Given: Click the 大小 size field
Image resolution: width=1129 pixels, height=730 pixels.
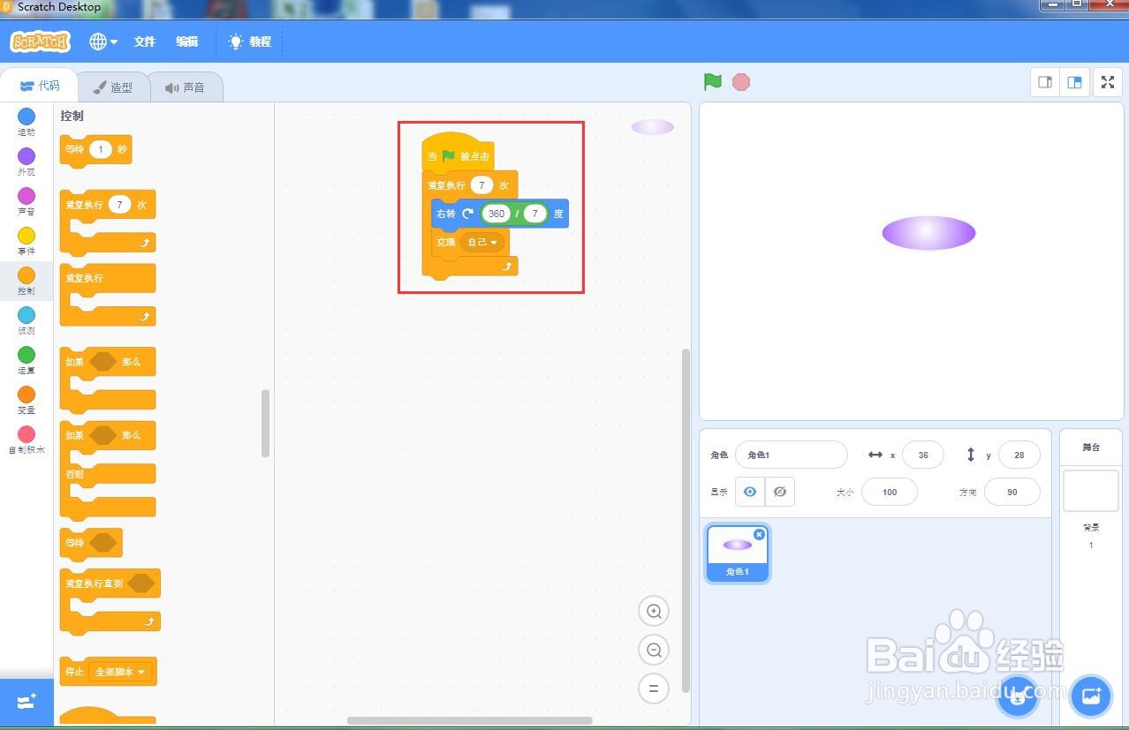Looking at the screenshot, I should tap(890, 492).
